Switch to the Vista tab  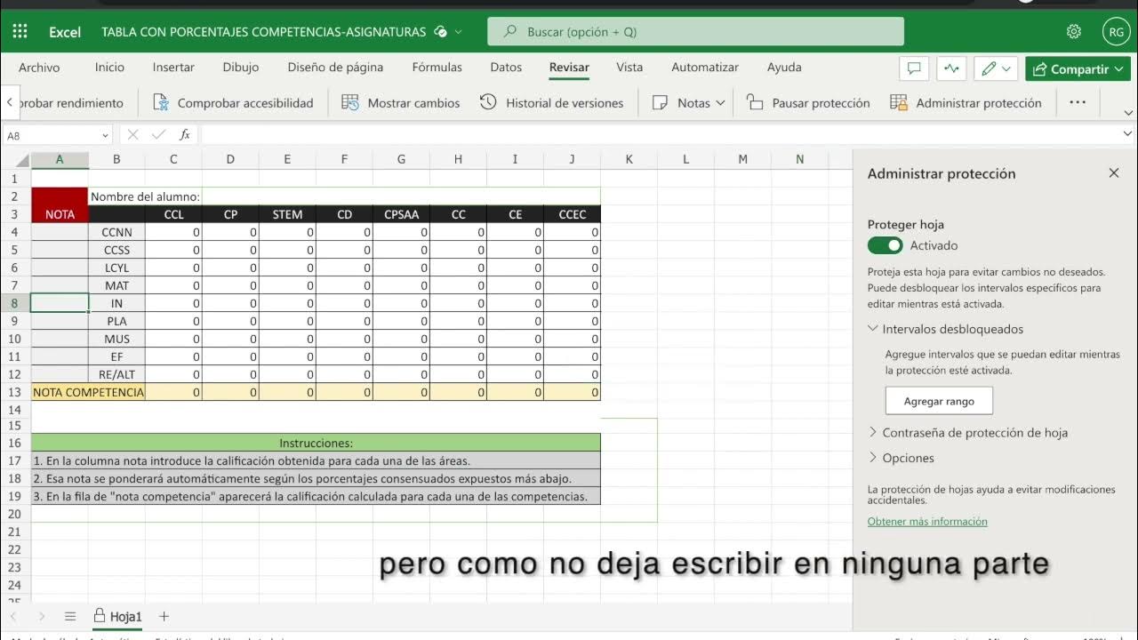tap(629, 68)
